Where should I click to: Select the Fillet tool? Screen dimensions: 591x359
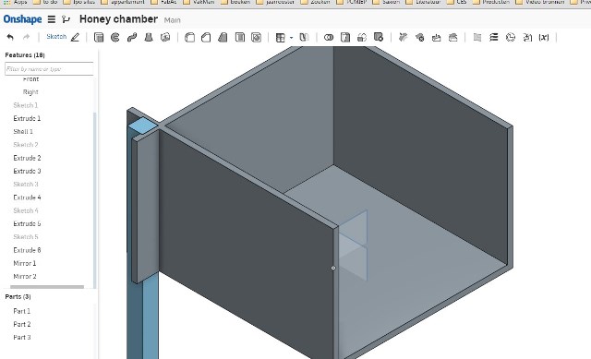189,37
